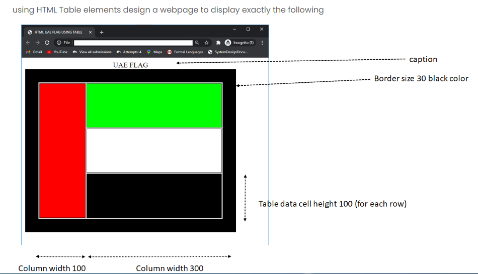Viewport: 478px width, 274px height.
Task: Click the instruction heading about HTML Table elements
Action: tap(168, 10)
